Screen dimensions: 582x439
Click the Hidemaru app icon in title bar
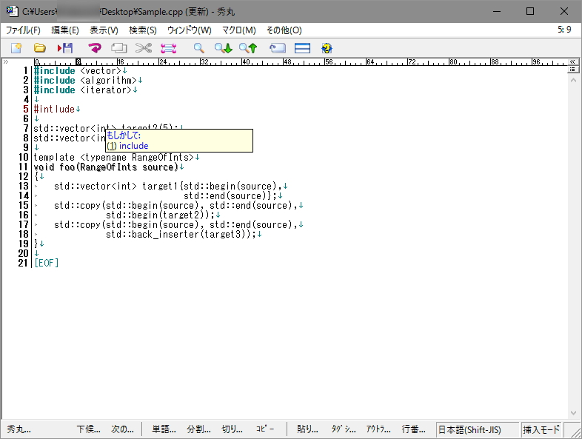click(x=12, y=11)
